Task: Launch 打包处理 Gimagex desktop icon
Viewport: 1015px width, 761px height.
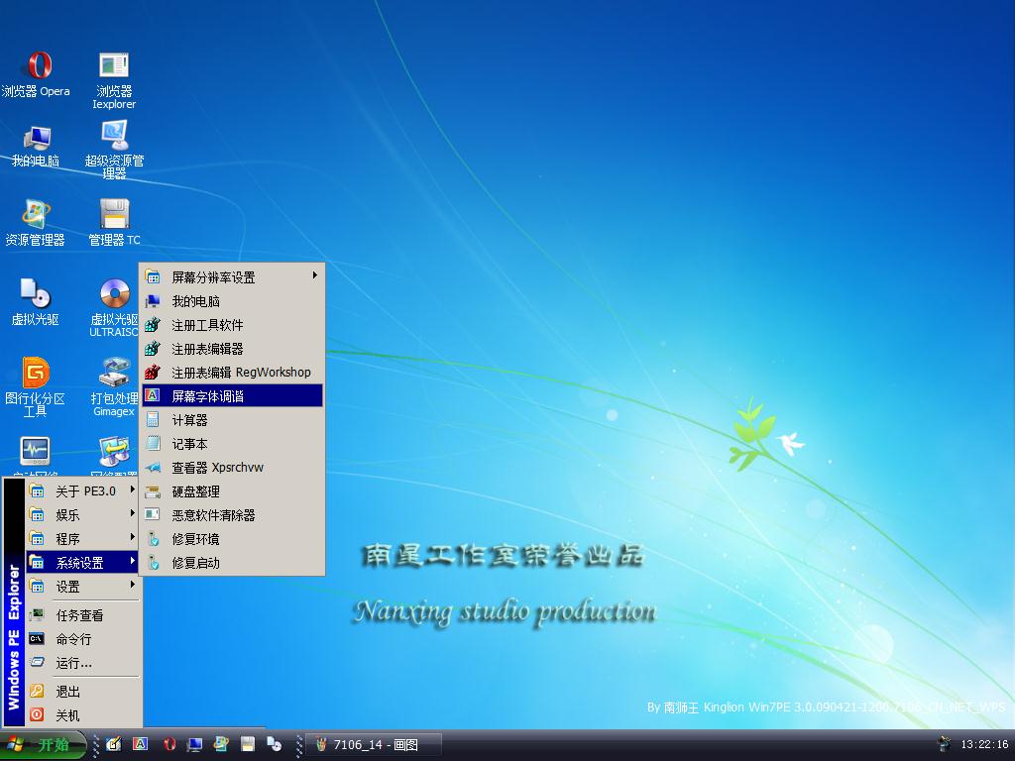Action: coord(114,387)
